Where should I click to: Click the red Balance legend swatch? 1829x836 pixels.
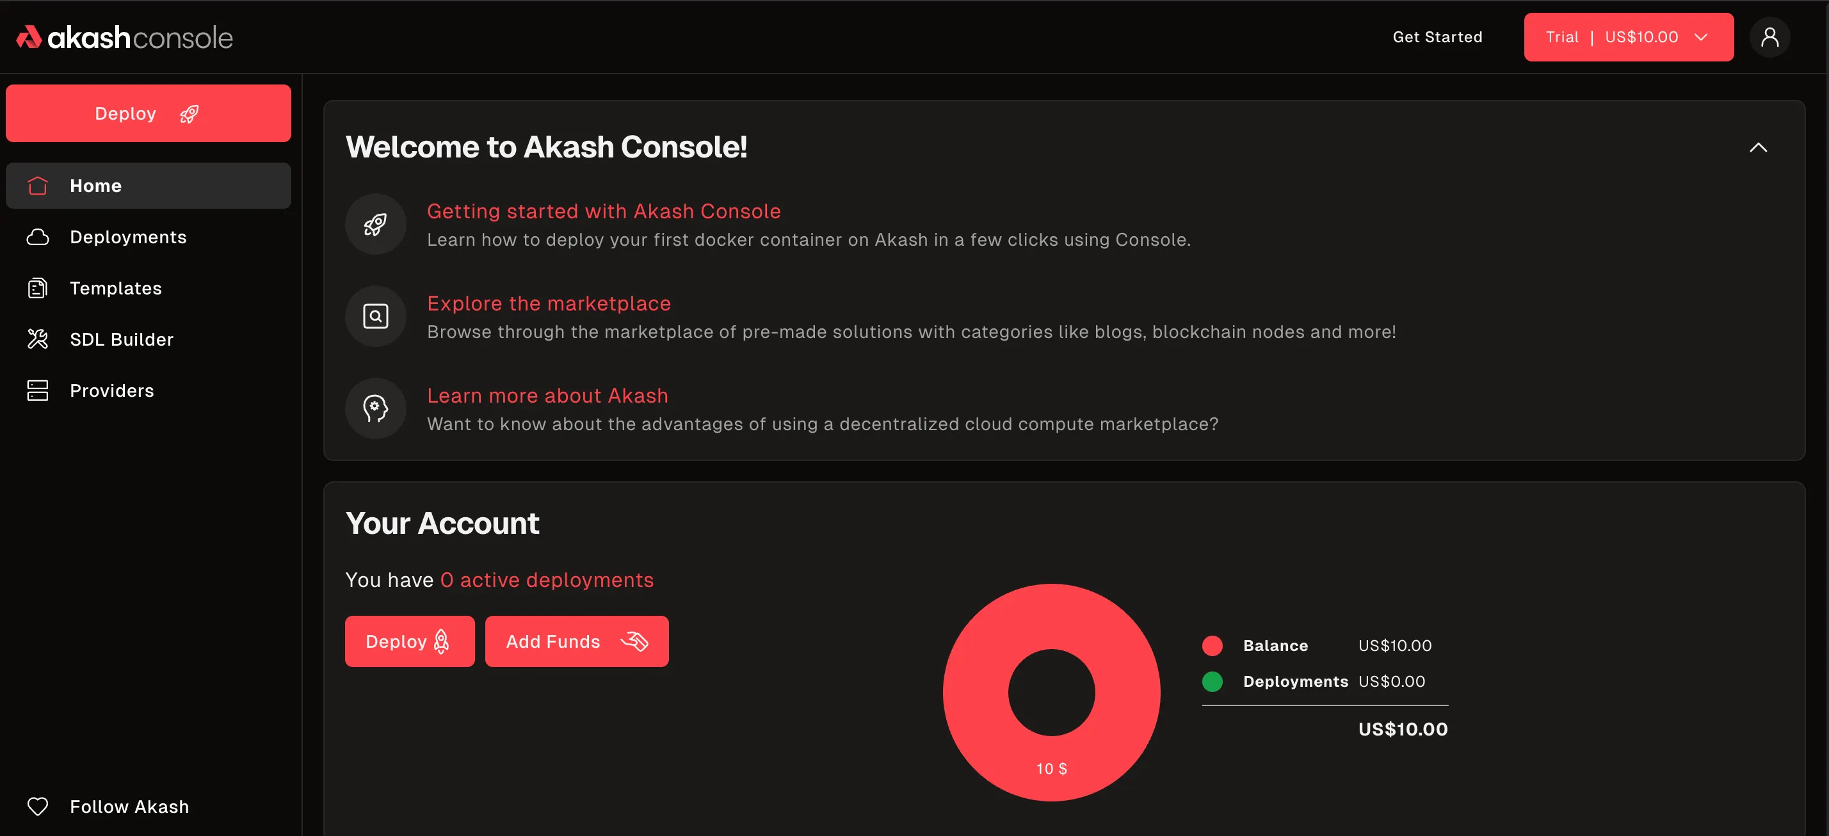[1212, 646]
